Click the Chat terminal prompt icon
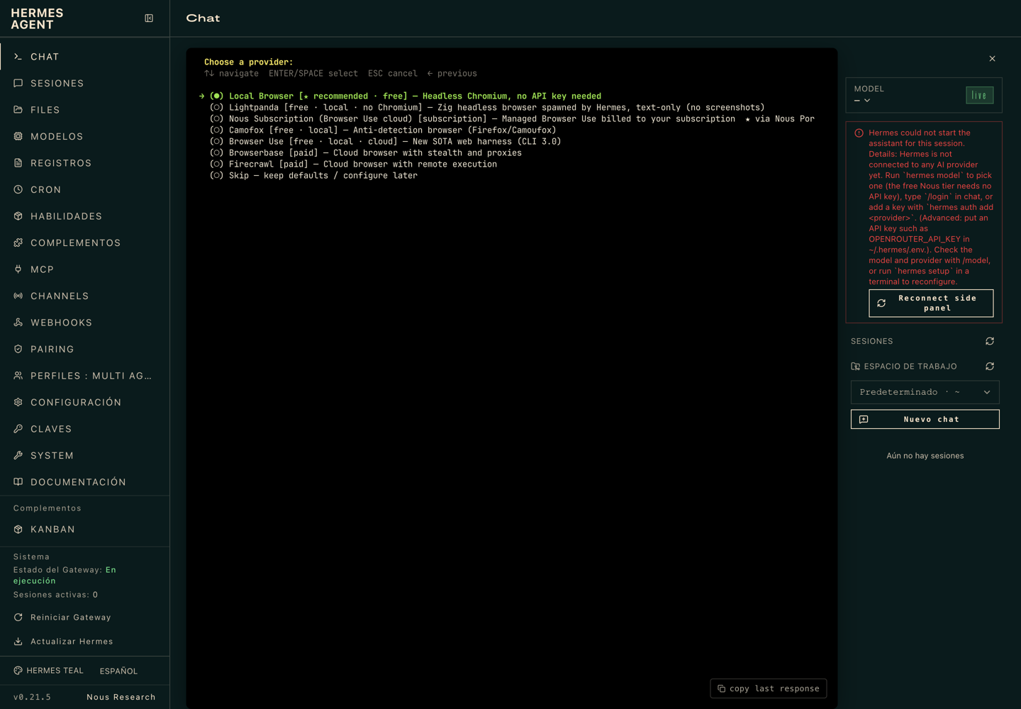 point(18,57)
